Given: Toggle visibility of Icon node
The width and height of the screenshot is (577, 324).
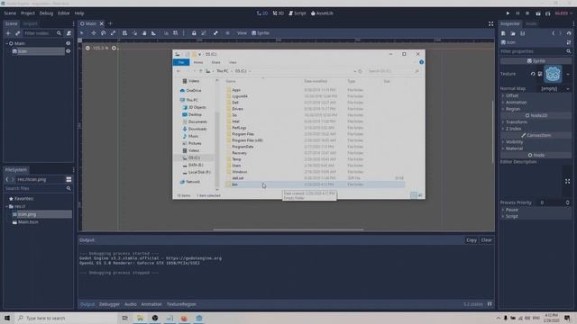Looking at the screenshot, I should click(x=69, y=51).
